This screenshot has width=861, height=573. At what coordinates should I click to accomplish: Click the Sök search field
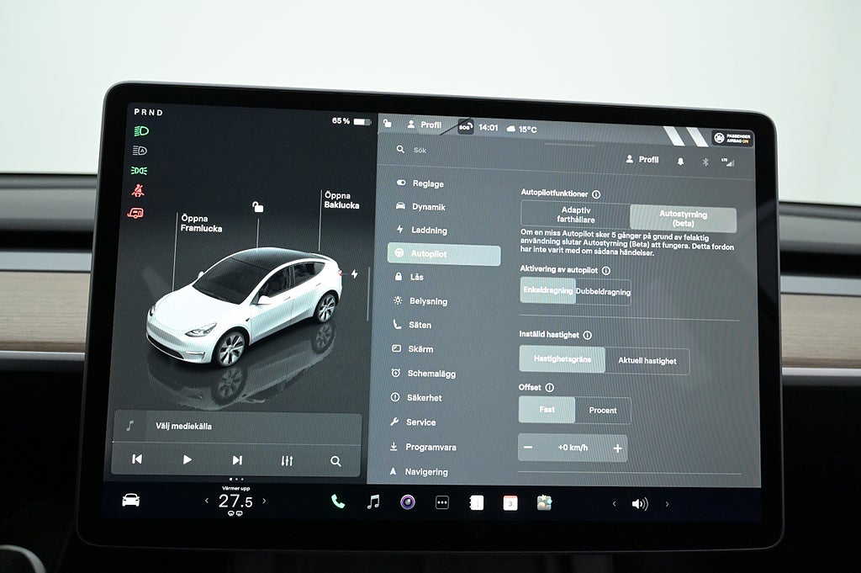point(471,150)
